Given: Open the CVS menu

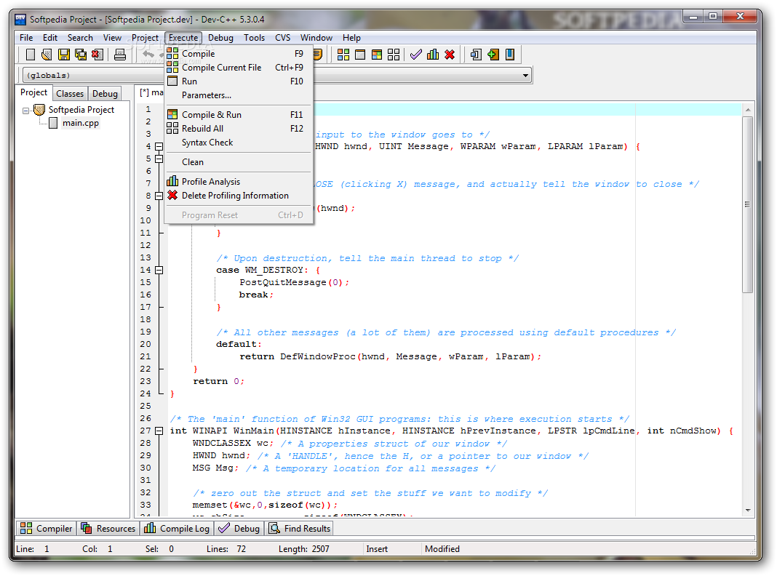Looking at the screenshot, I should [x=282, y=38].
